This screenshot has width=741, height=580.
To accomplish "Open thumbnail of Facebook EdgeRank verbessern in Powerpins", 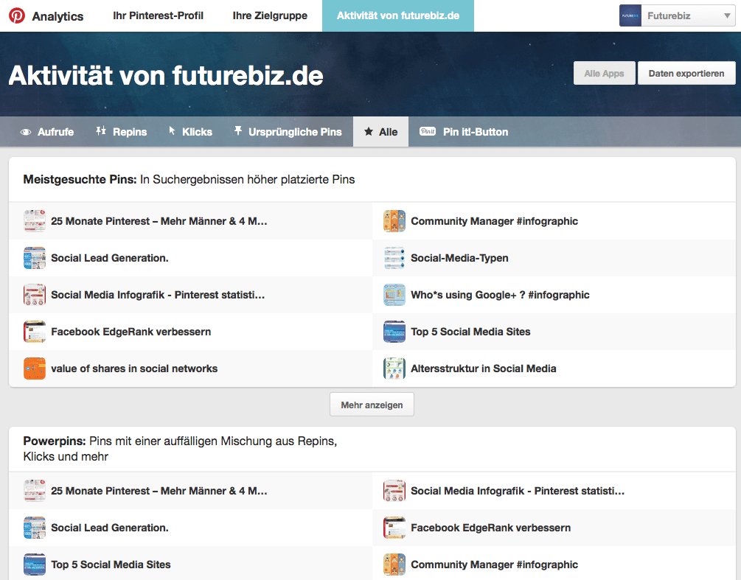I will point(394,528).
